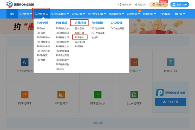Select CAD在线看图 menu entry

pyautogui.click(x=117, y=28)
